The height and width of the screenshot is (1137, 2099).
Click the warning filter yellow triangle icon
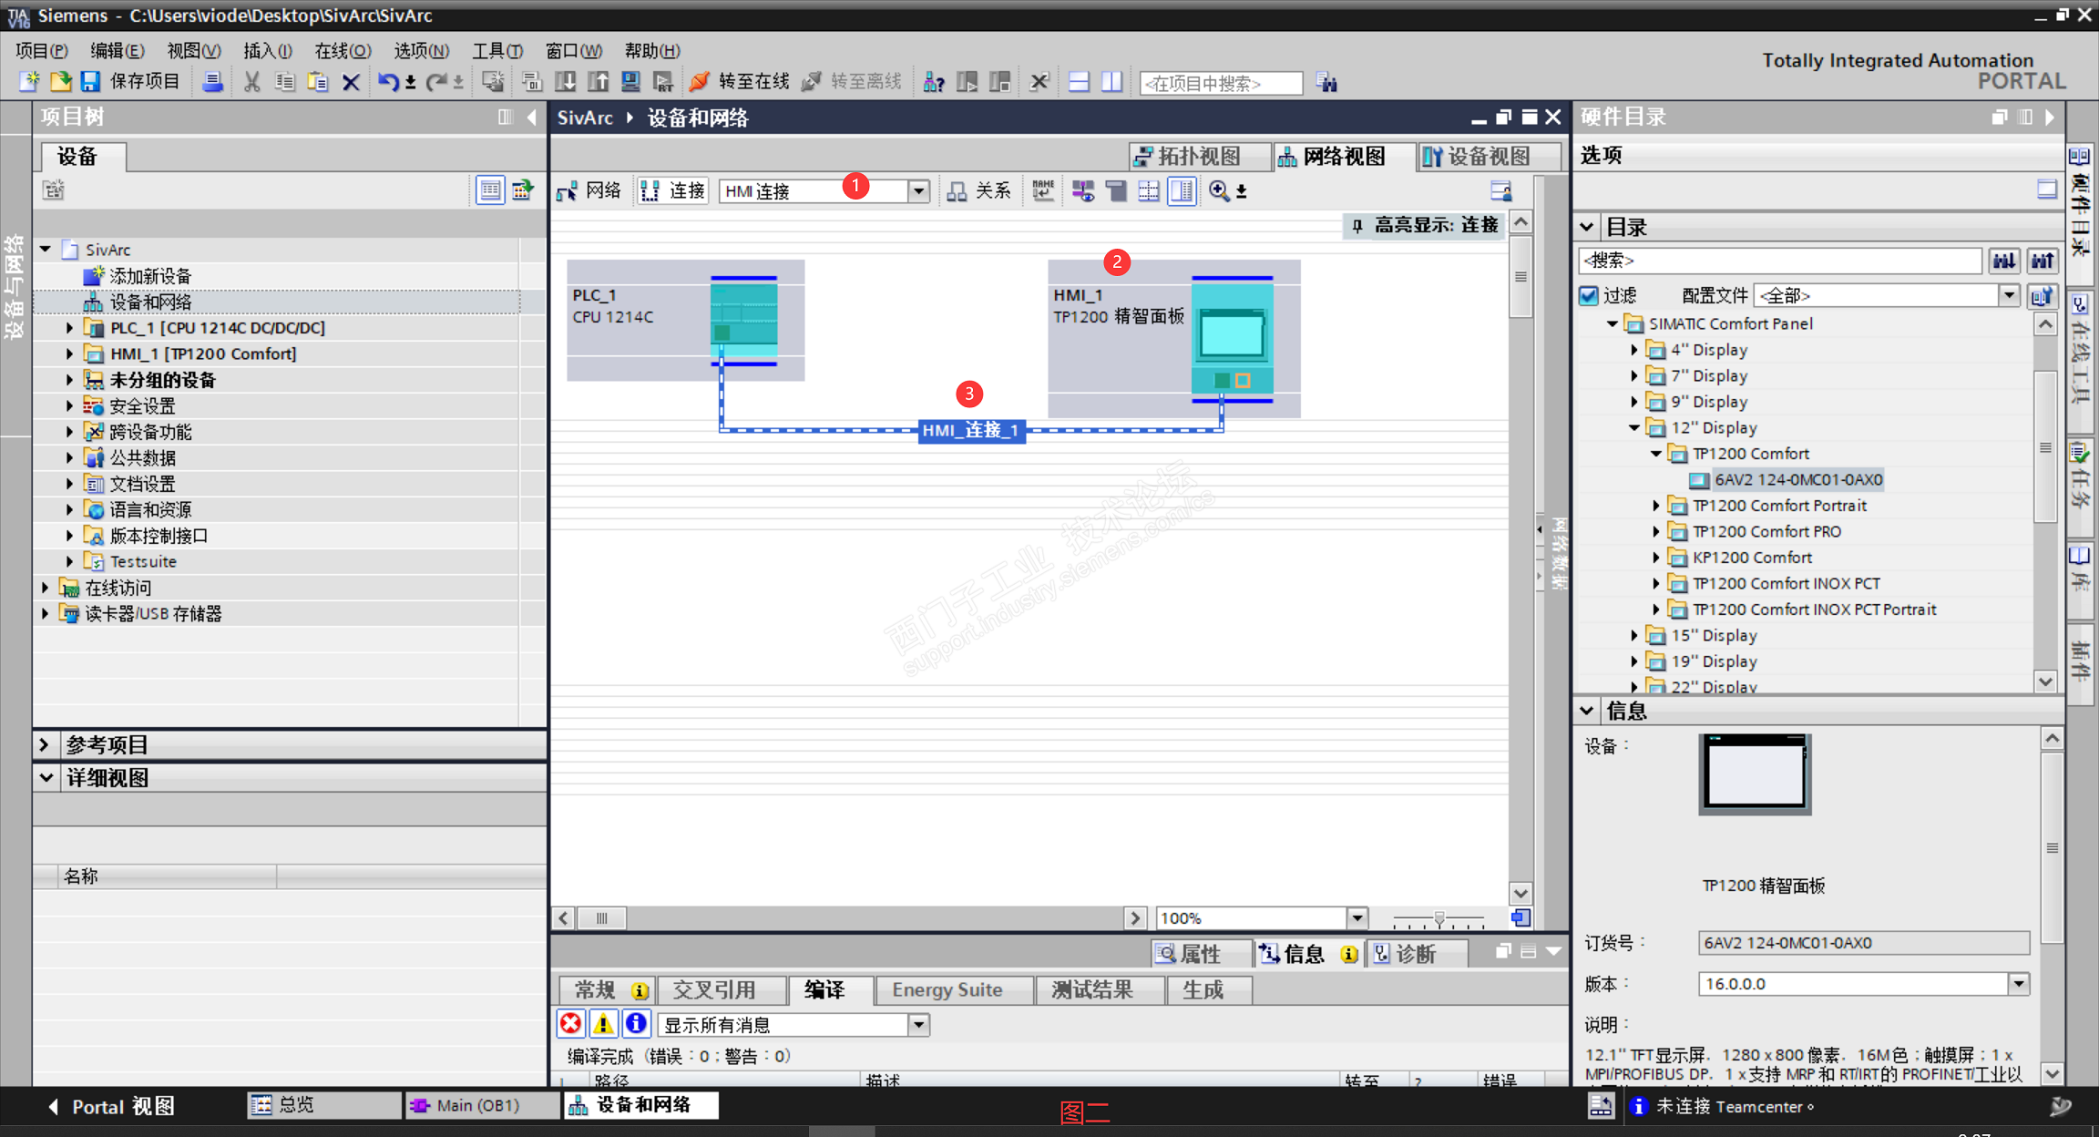tap(603, 1024)
